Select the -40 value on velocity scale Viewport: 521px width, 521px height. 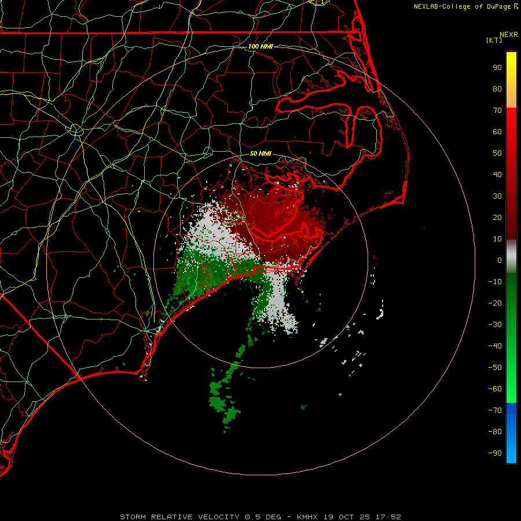click(495, 346)
